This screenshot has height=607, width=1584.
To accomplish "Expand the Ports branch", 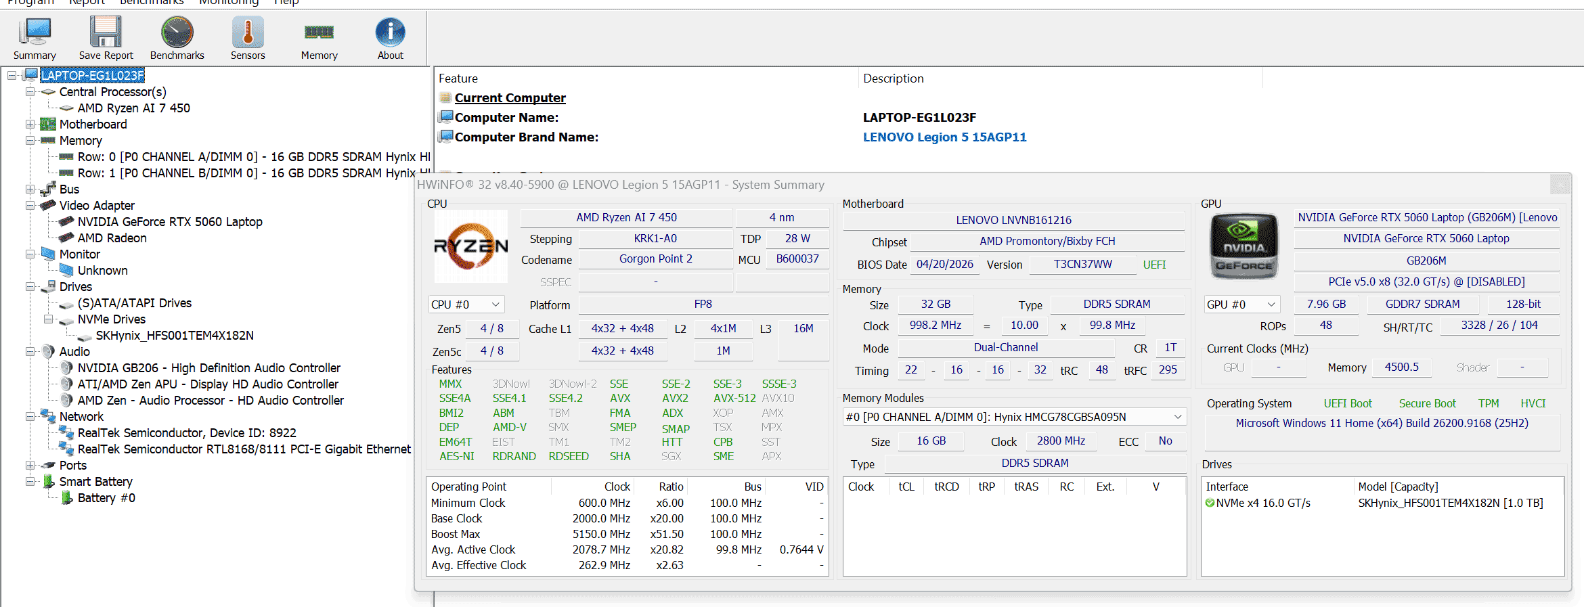I will (x=30, y=465).
